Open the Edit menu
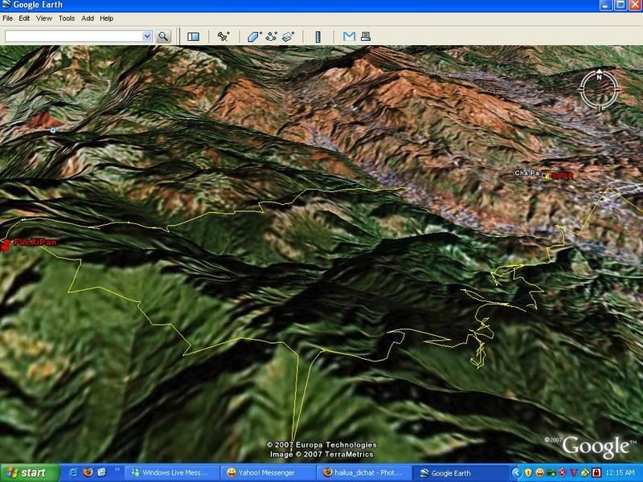Viewport: 643px width, 482px height. coord(24,18)
